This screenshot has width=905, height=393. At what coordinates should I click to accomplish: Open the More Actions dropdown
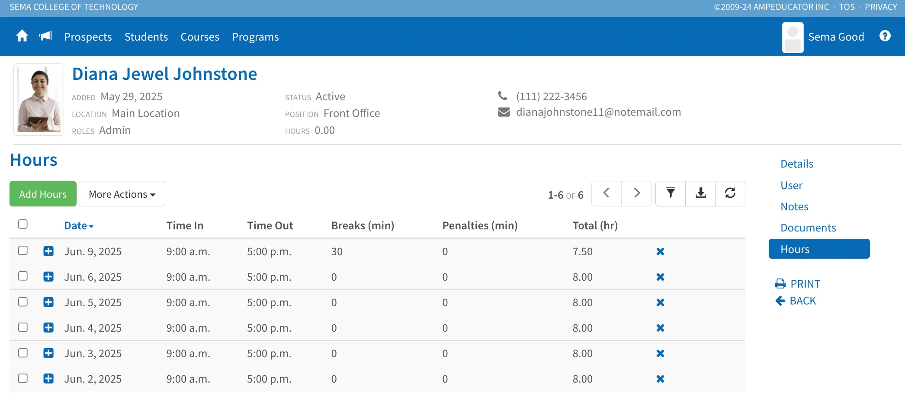[x=122, y=194]
